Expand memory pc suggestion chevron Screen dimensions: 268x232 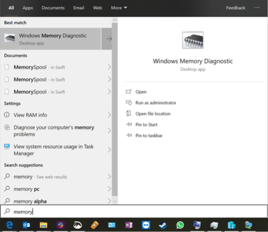pyautogui.click(x=109, y=189)
